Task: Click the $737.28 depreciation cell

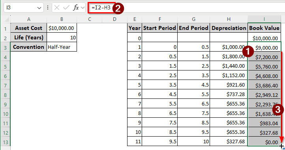Action: tap(229, 94)
